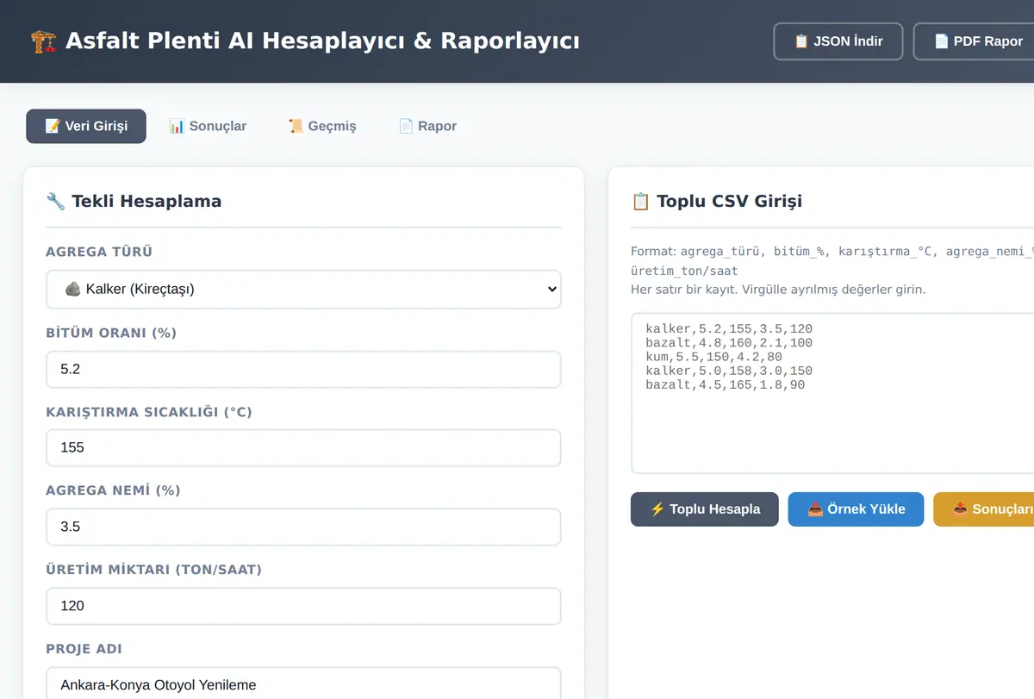Click the 'Asfalt Plenti AI Hesaplayıcı & Raporlayıcı' title
Viewport: 1034px width, 699px height.
tap(322, 41)
